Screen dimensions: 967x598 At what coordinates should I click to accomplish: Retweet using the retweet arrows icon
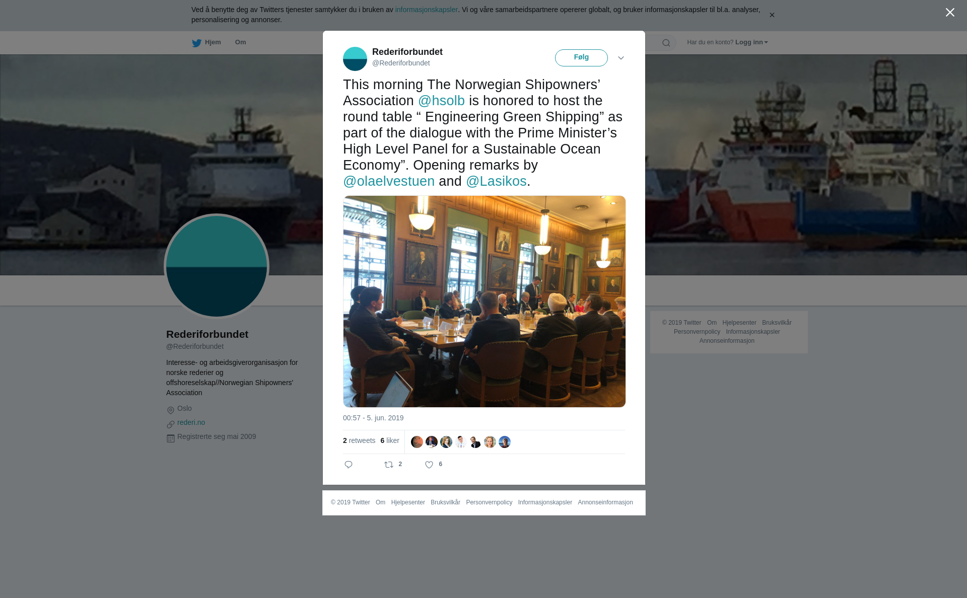(389, 465)
